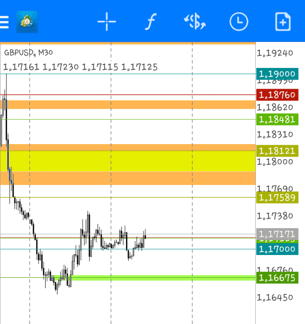Open the indicators function icon
305x324 pixels.
click(x=151, y=22)
